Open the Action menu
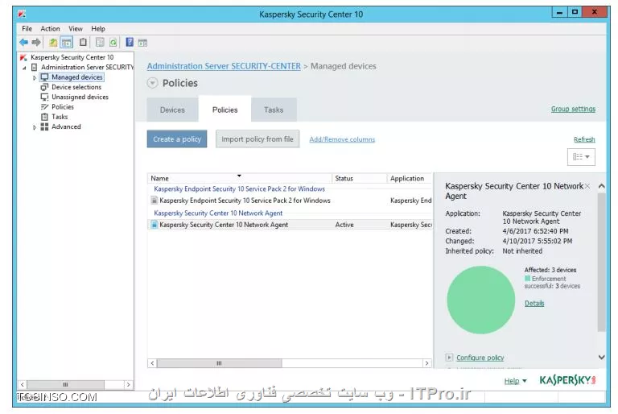The image size is (618, 414). [50, 28]
